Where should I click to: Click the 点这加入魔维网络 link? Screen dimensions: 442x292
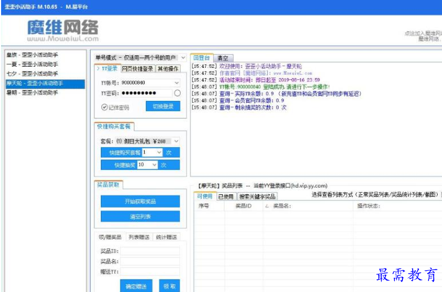pyautogui.click(x=423, y=33)
